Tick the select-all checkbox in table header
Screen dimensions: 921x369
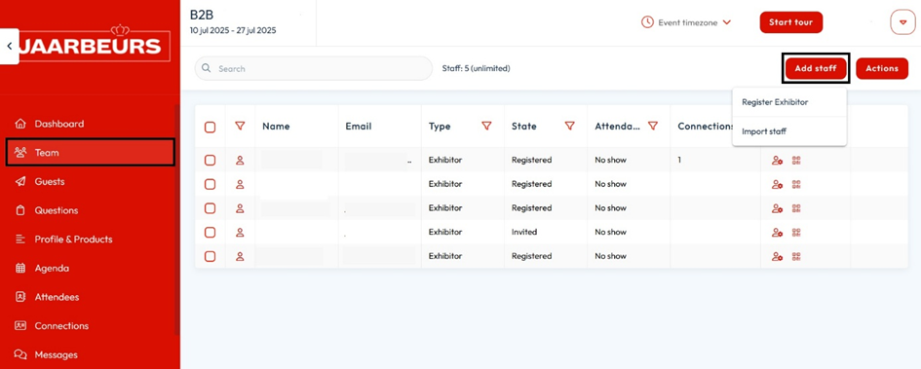[x=210, y=127]
